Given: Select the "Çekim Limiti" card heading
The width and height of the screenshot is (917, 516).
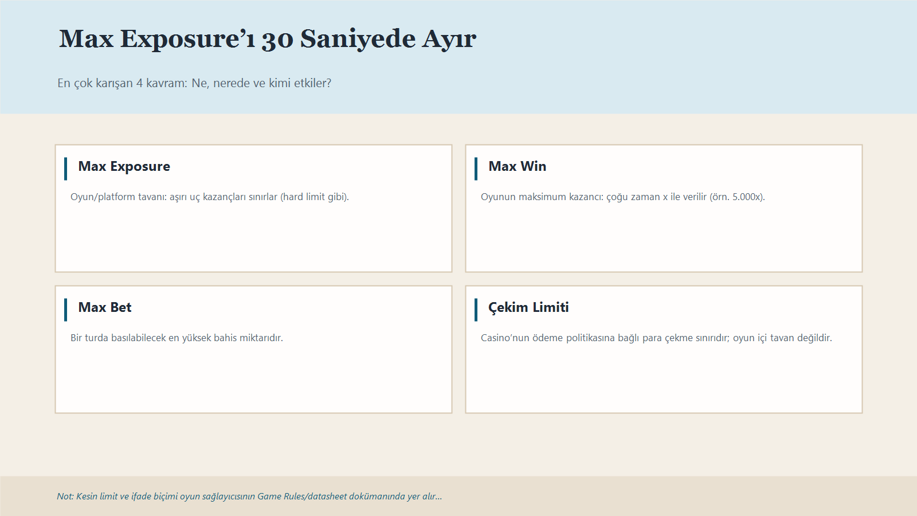Looking at the screenshot, I should [528, 307].
